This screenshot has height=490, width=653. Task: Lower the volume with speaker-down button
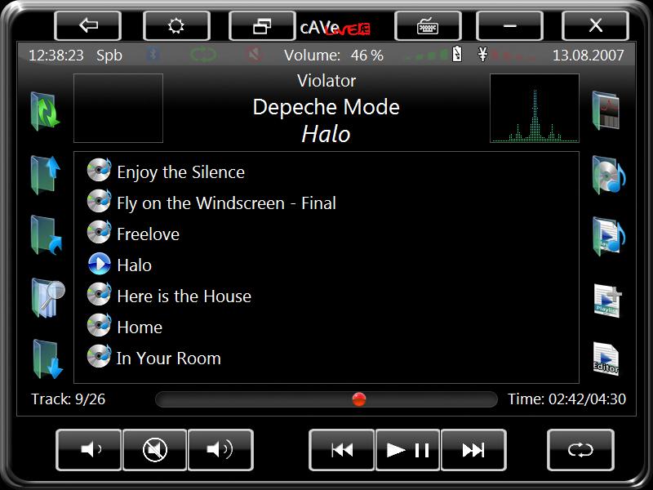tap(89, 450)
